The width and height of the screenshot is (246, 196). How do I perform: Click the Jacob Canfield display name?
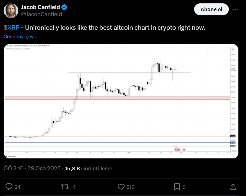click(x=41, y=7)
